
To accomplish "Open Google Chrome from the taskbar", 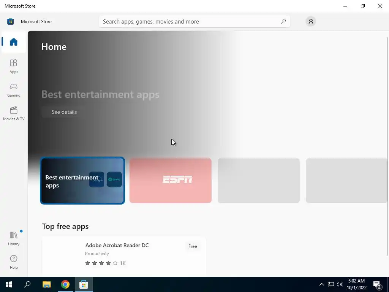I will 65,284.
